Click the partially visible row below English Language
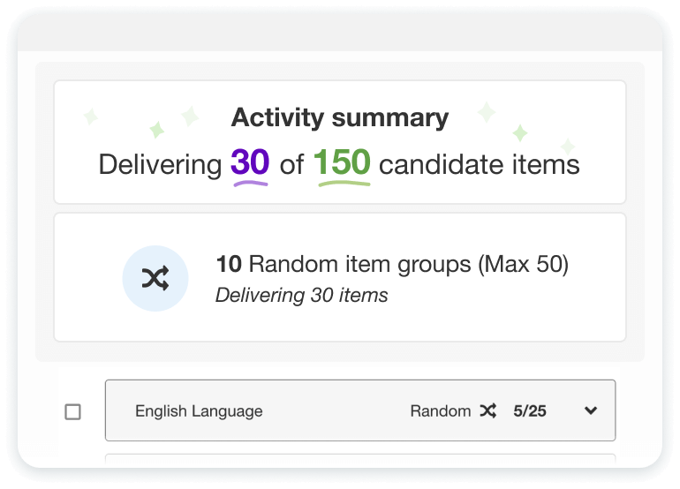The width and height of the screenshot is (680, 489). tap(360, 460)
